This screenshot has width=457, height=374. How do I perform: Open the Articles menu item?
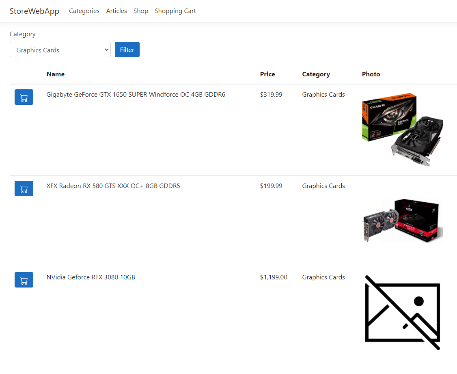point(116,11)
